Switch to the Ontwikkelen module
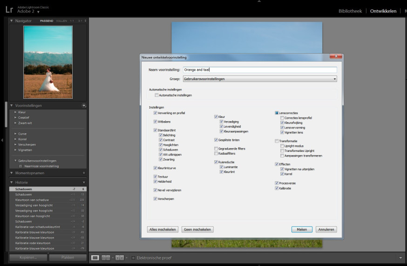 coord(383,11)
